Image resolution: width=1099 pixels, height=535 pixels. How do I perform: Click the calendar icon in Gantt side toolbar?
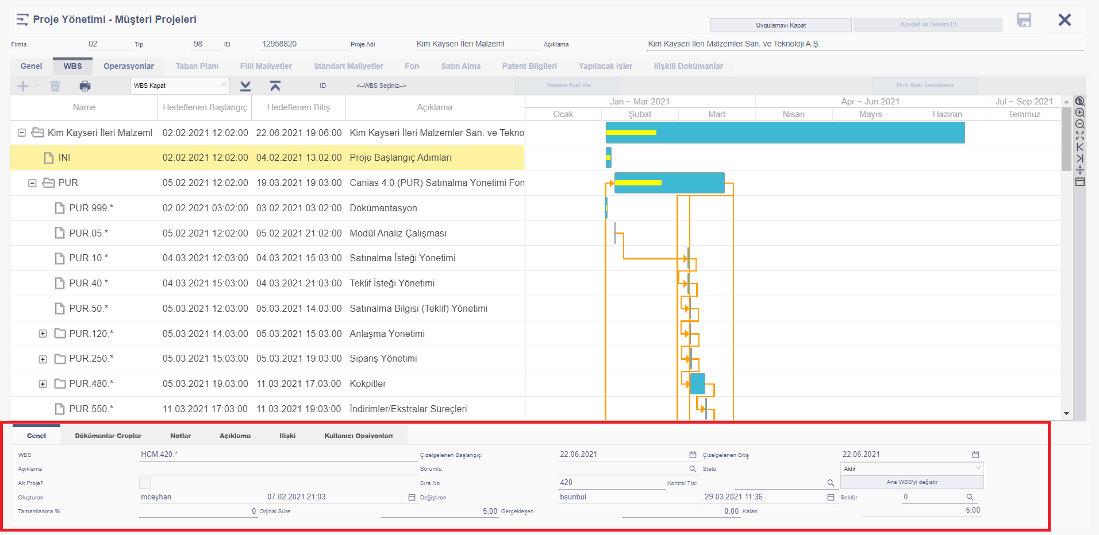click(1080, 181)
